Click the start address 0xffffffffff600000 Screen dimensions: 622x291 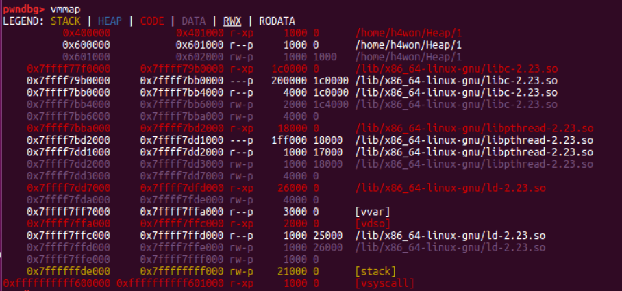pos(57,283)
